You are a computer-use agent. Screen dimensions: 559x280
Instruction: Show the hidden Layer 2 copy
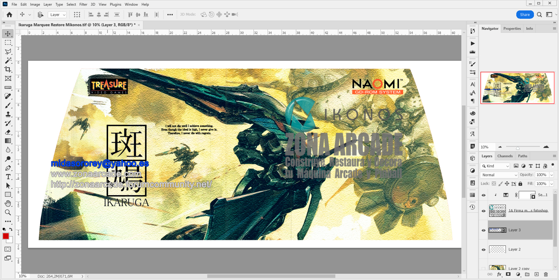tap(483, 268)
